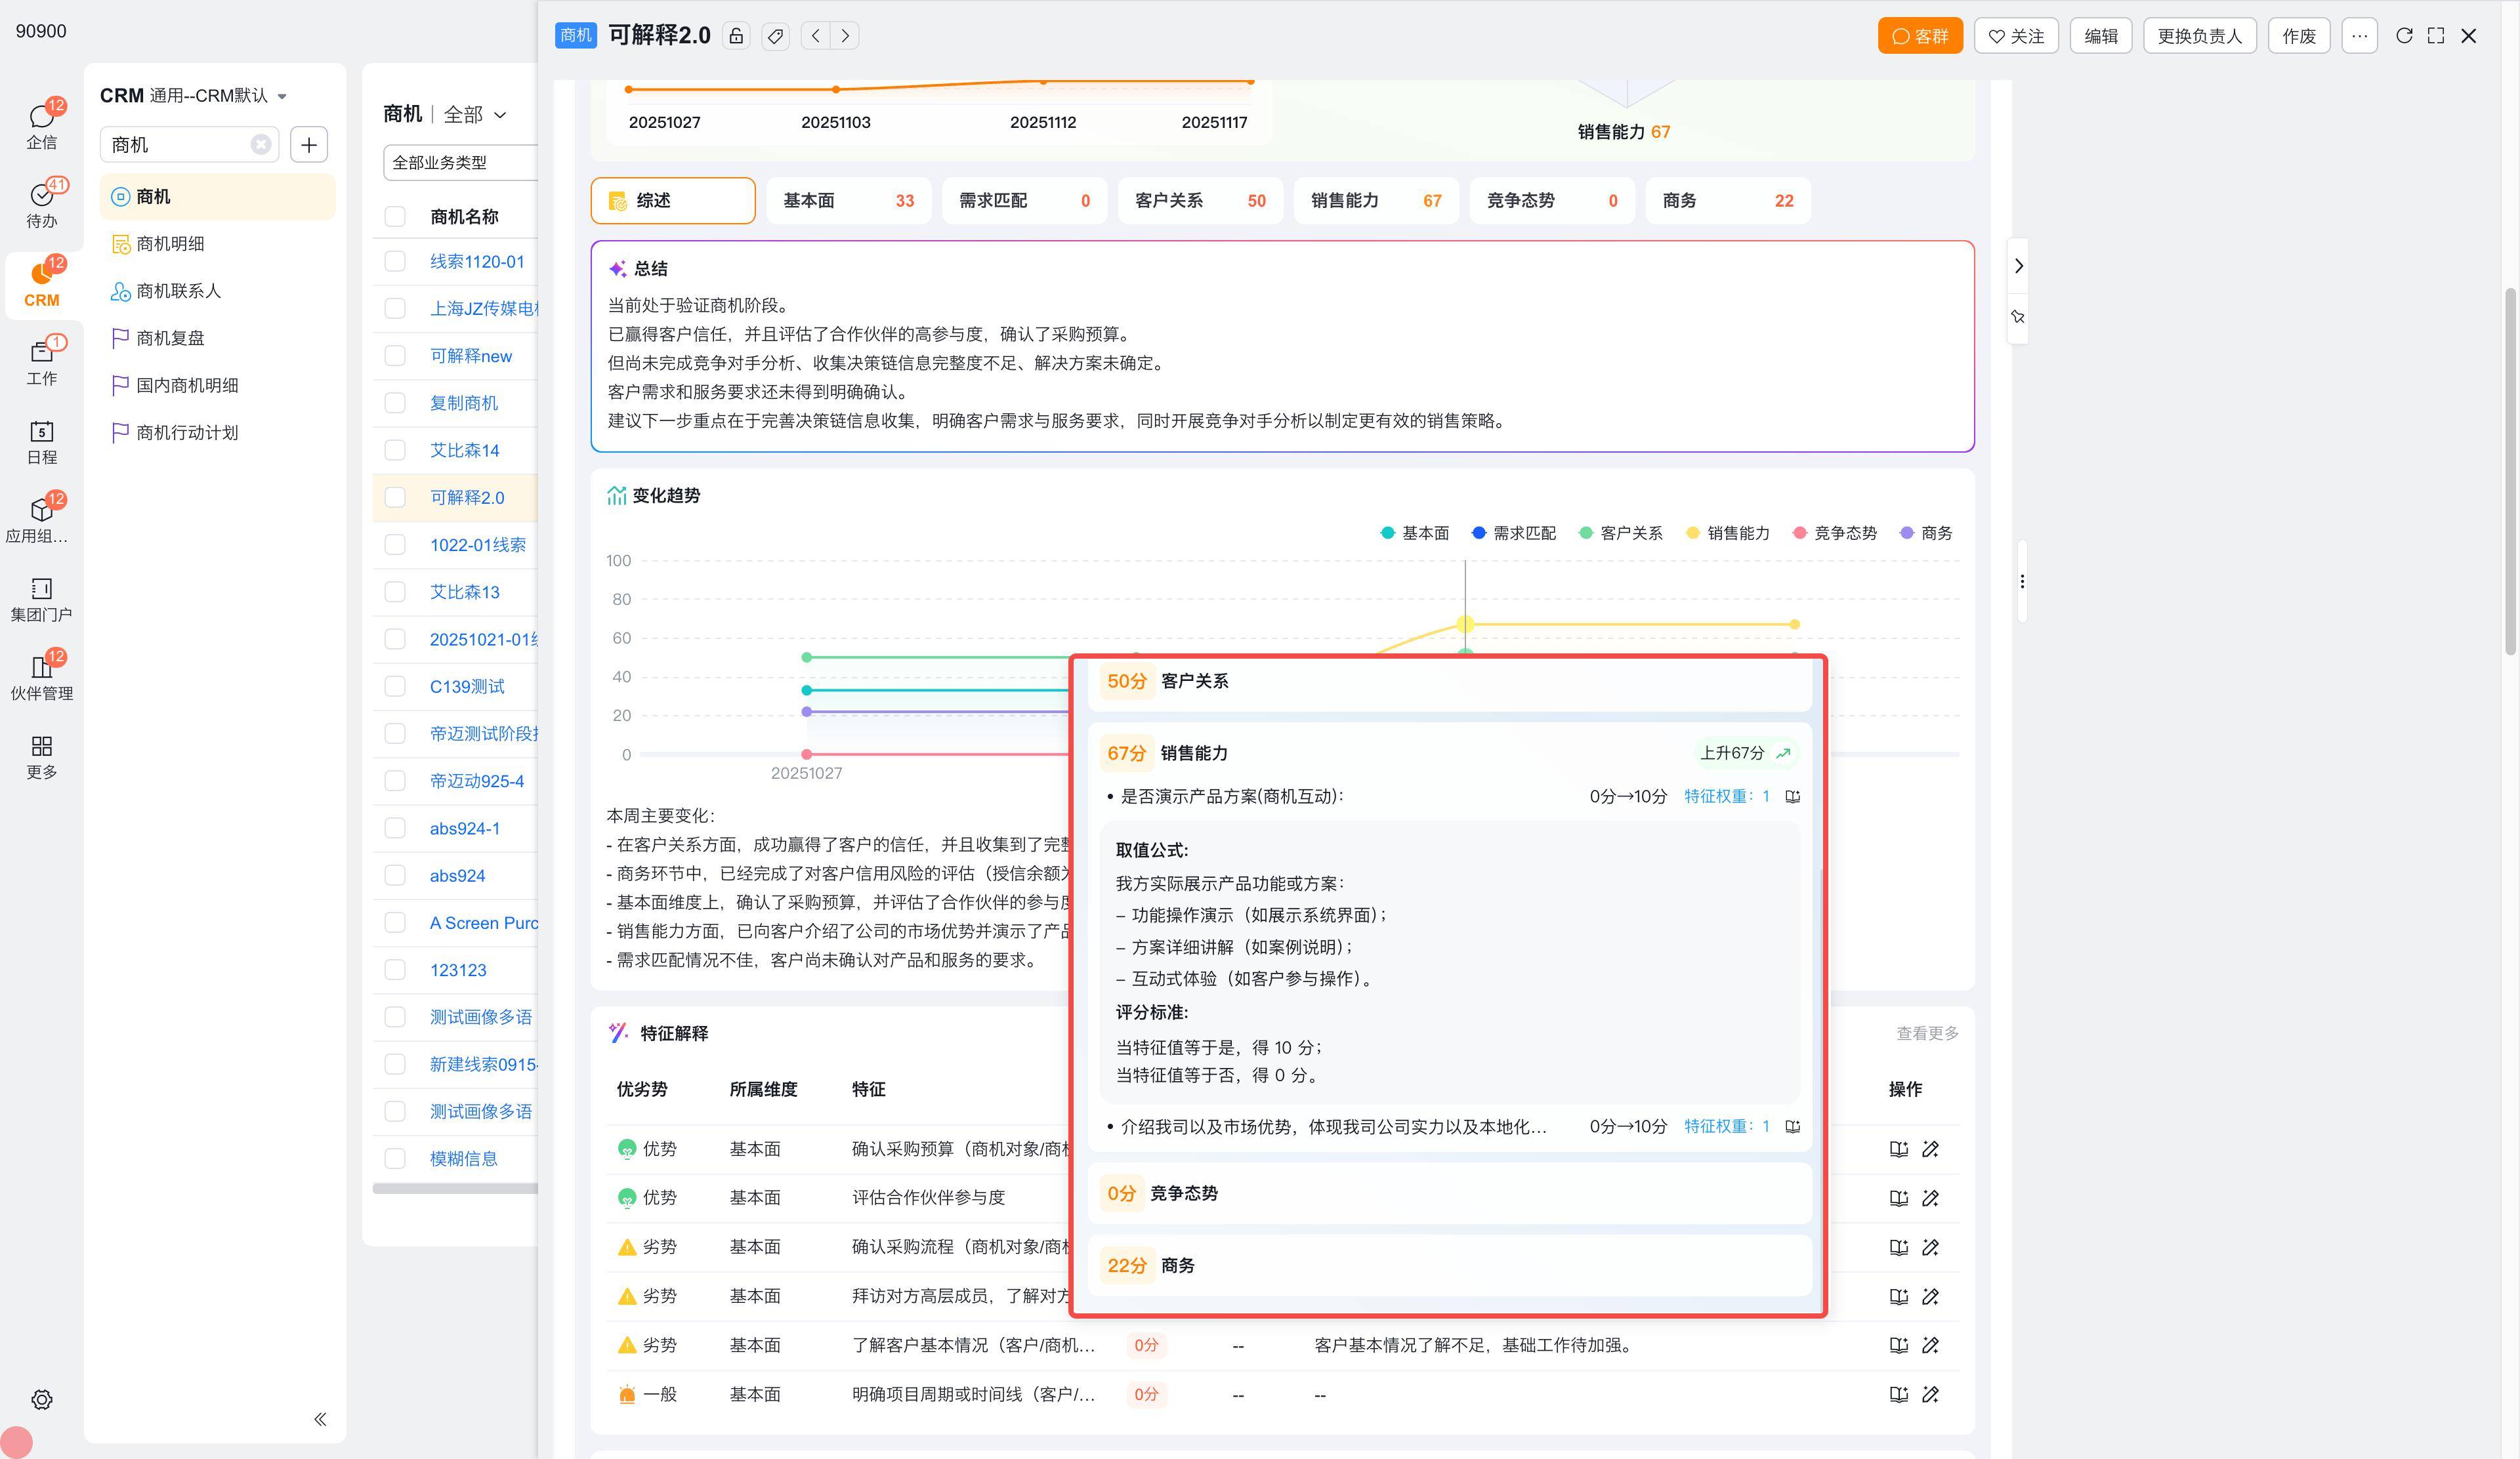Click edit pencil icon for 确认采购预算 row
The image size is (2520, 1459).
tap(1930, 1149)
